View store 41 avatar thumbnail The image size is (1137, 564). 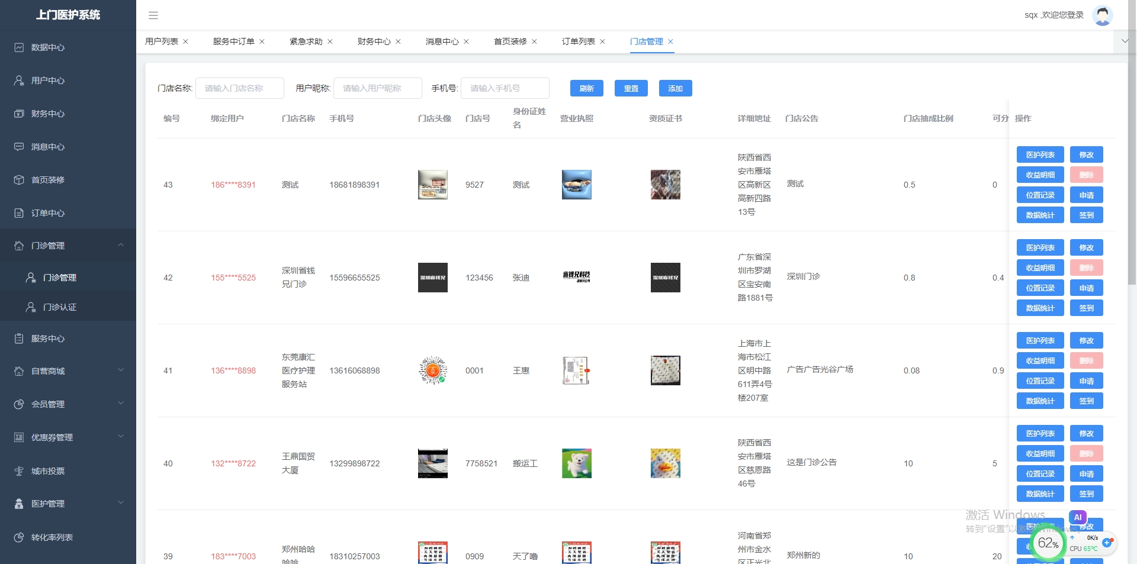click(433, 370)
